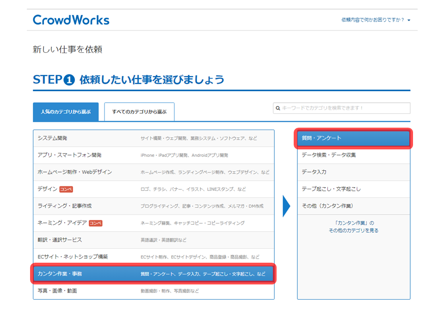Click description ホームページ作成、ランディングページ制作 text
The image size is (444, 333).
(x=182, y=172)
